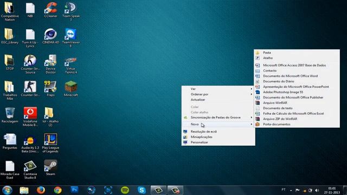The width and height of the screenshot is (347, 195).
Task: Open the Windows Start menu
Action: pos(7,190)
